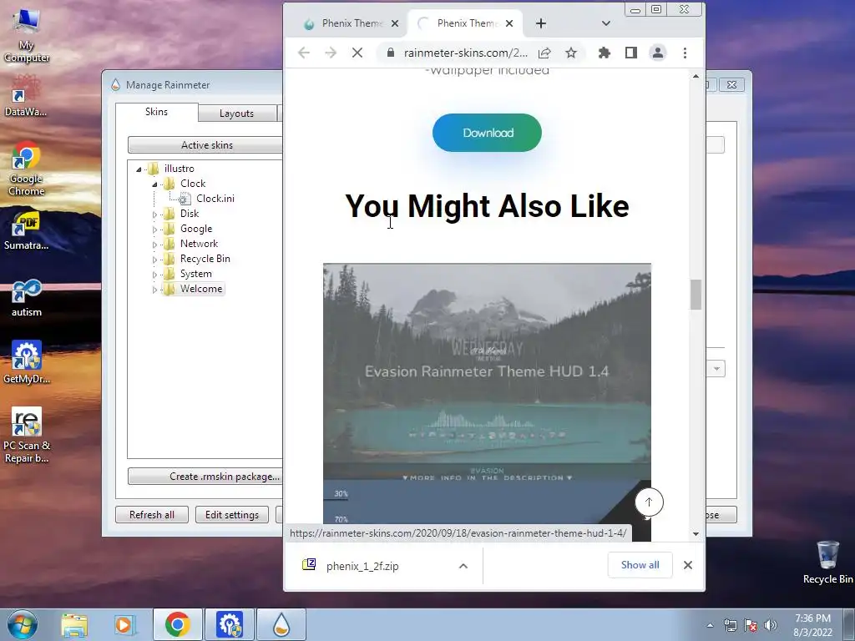Screen dimensions: 855x641
Task: Click the Chrome forward arrow
Action: tap(331, 53)
